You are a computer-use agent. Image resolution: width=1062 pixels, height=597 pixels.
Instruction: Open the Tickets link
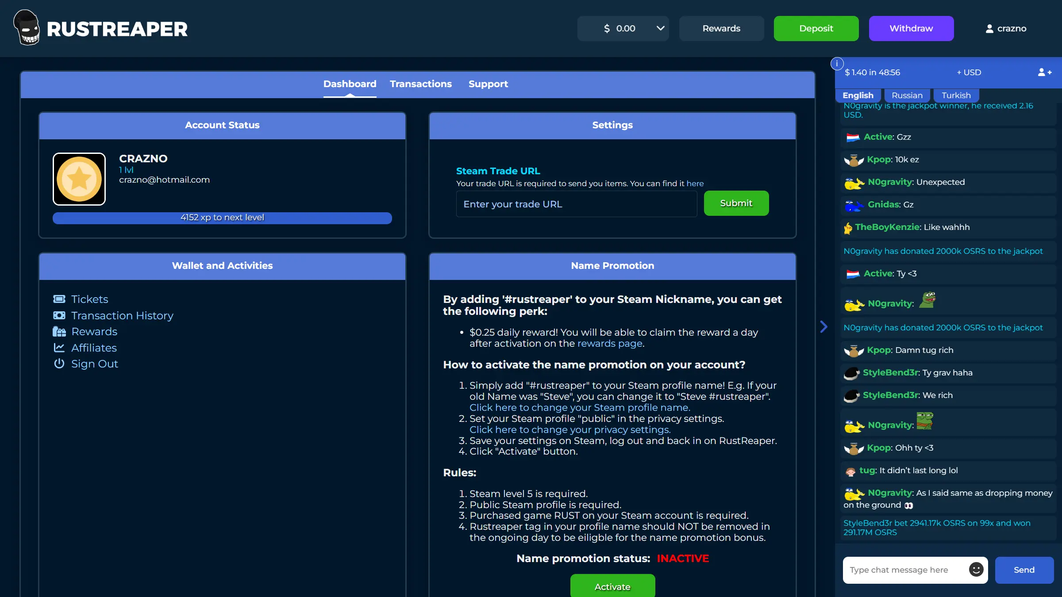(x=89, y=299)
